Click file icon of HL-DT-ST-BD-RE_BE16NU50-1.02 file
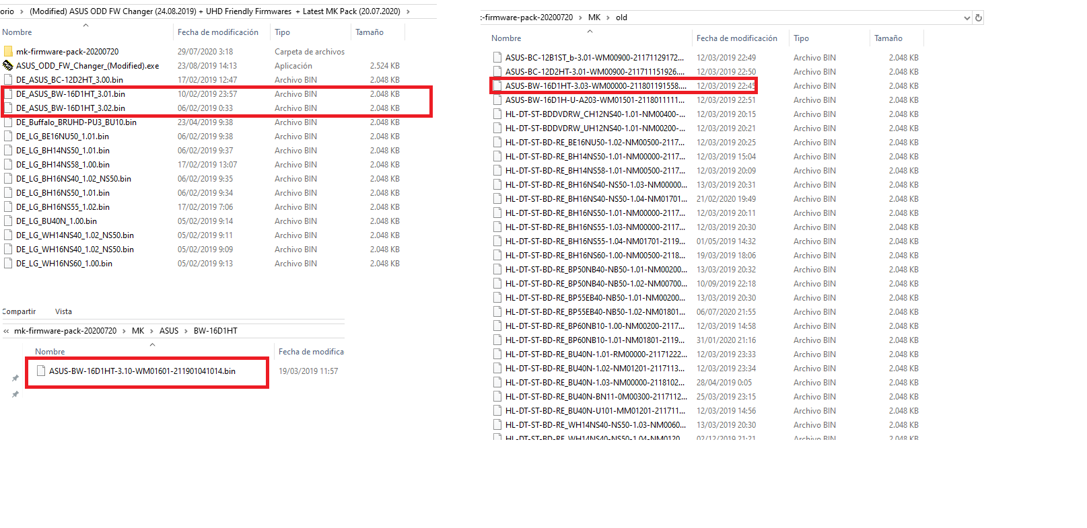The width and height of the screenshot is (1087, 528). (x=497, y=142)
